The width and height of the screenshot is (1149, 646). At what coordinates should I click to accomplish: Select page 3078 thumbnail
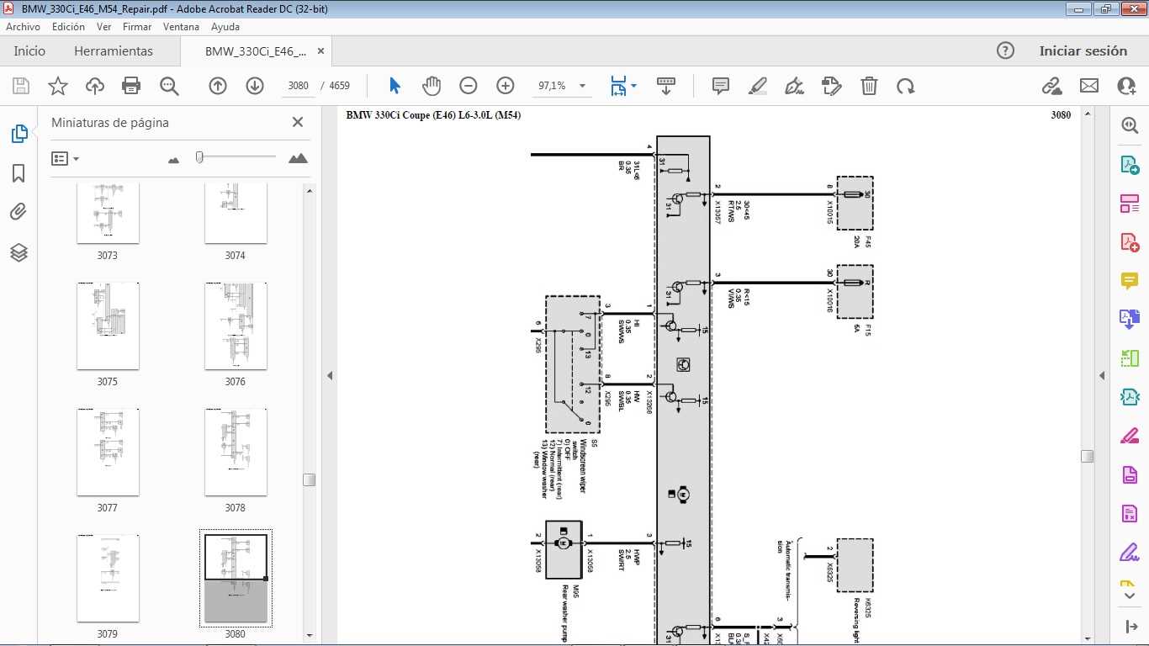236,452
